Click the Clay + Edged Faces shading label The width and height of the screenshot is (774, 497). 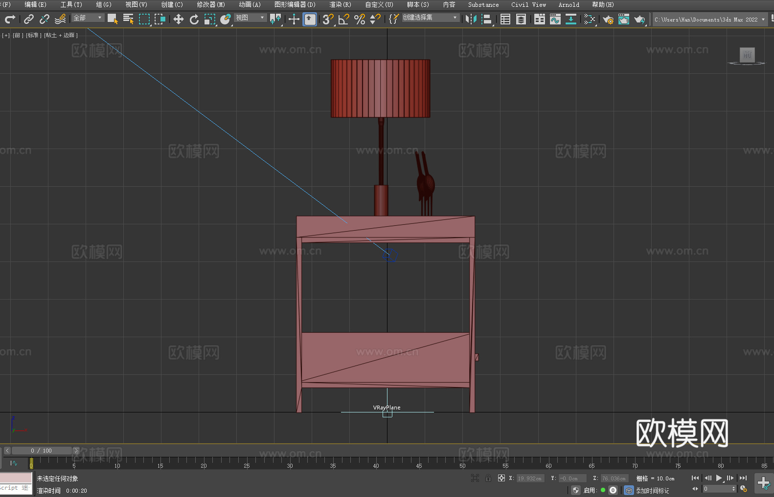pos(61,35)
